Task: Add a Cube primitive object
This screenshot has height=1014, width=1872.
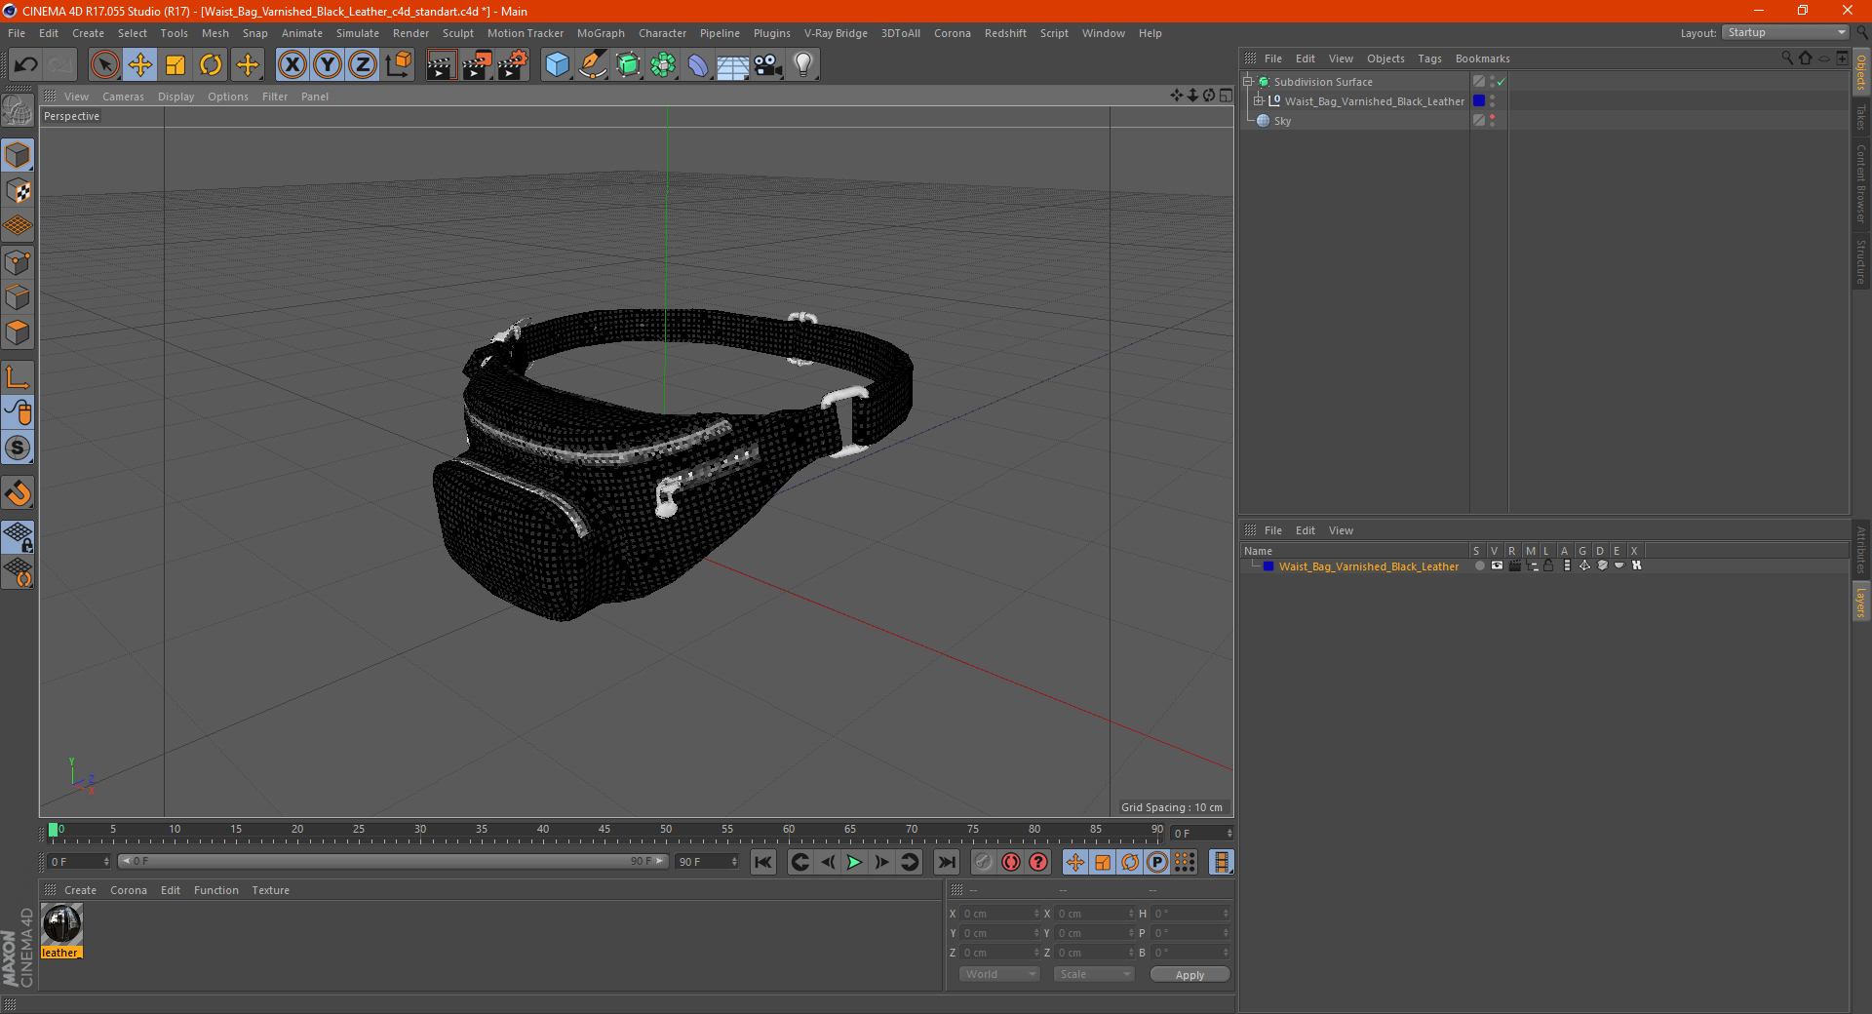Action: click(x=557, y=65)
